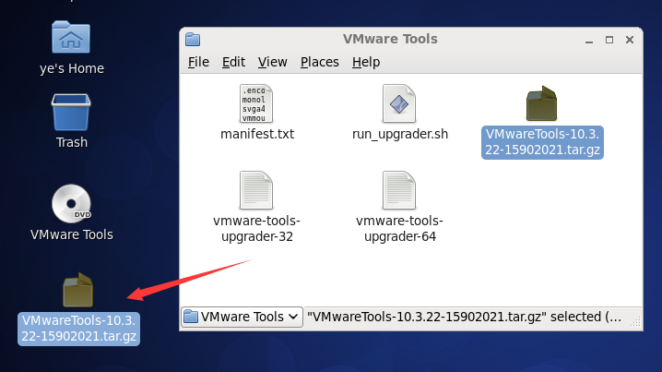Screen dimensions: 662x372
Task: Click the 'VMware Tools' window title text
Action: pos(390,39)
